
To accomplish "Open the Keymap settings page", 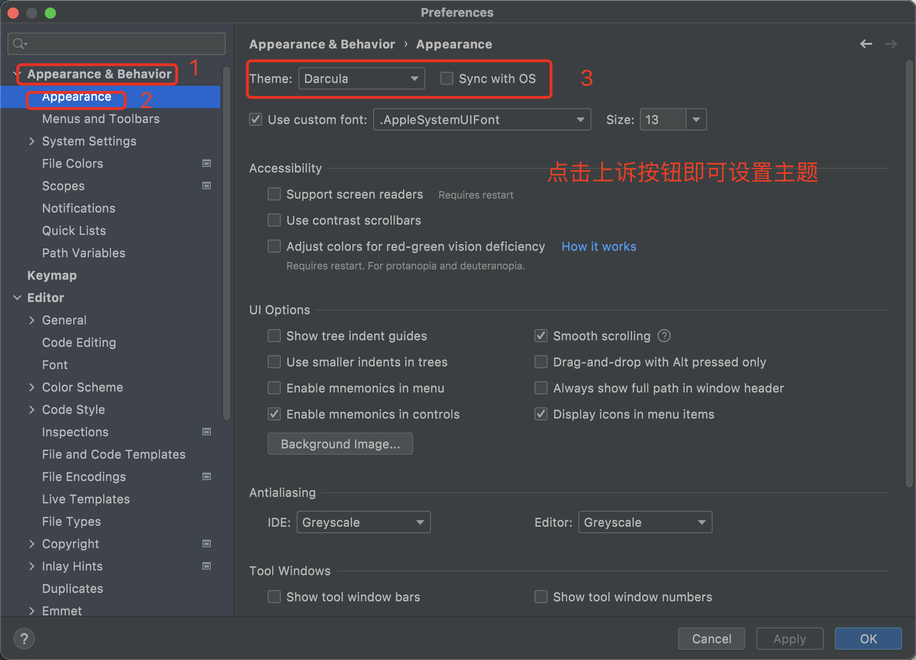I will (52, 275).
